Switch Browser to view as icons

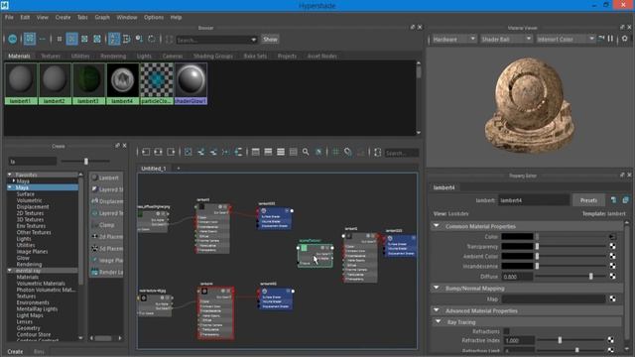30,39
